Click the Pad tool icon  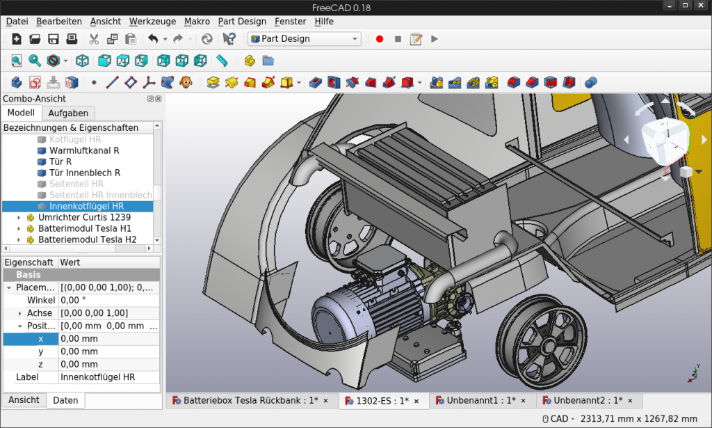point(213,82)
